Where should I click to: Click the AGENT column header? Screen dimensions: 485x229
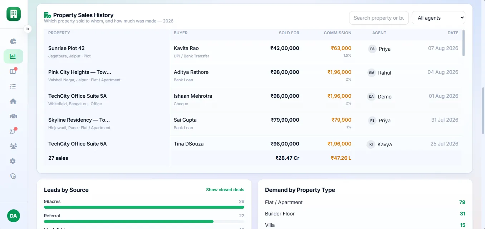379,33
